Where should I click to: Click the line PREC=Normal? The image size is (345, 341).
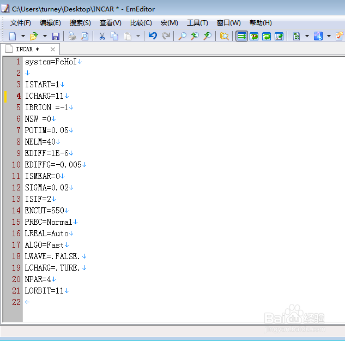(49, 222)
